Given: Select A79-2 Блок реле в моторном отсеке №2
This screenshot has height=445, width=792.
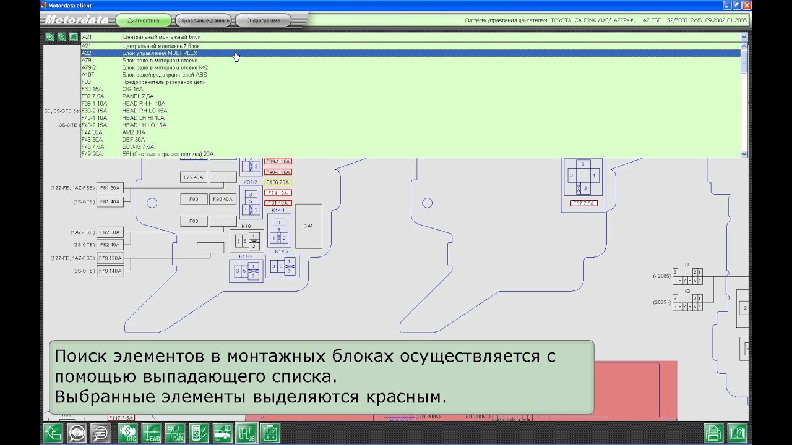Looking at the screenshot, I should 410,67.
